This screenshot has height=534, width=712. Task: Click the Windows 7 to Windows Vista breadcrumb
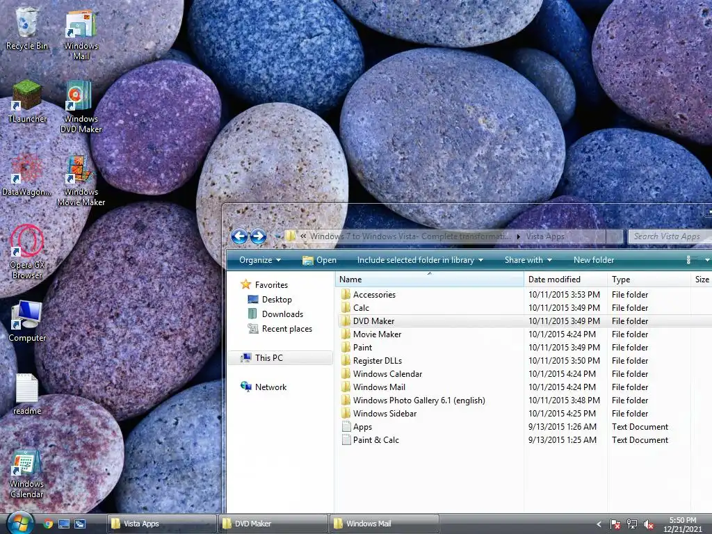410,236
